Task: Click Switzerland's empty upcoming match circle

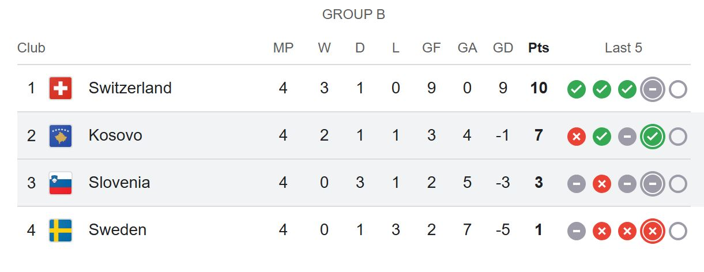Action: click(x=678, y=89)
